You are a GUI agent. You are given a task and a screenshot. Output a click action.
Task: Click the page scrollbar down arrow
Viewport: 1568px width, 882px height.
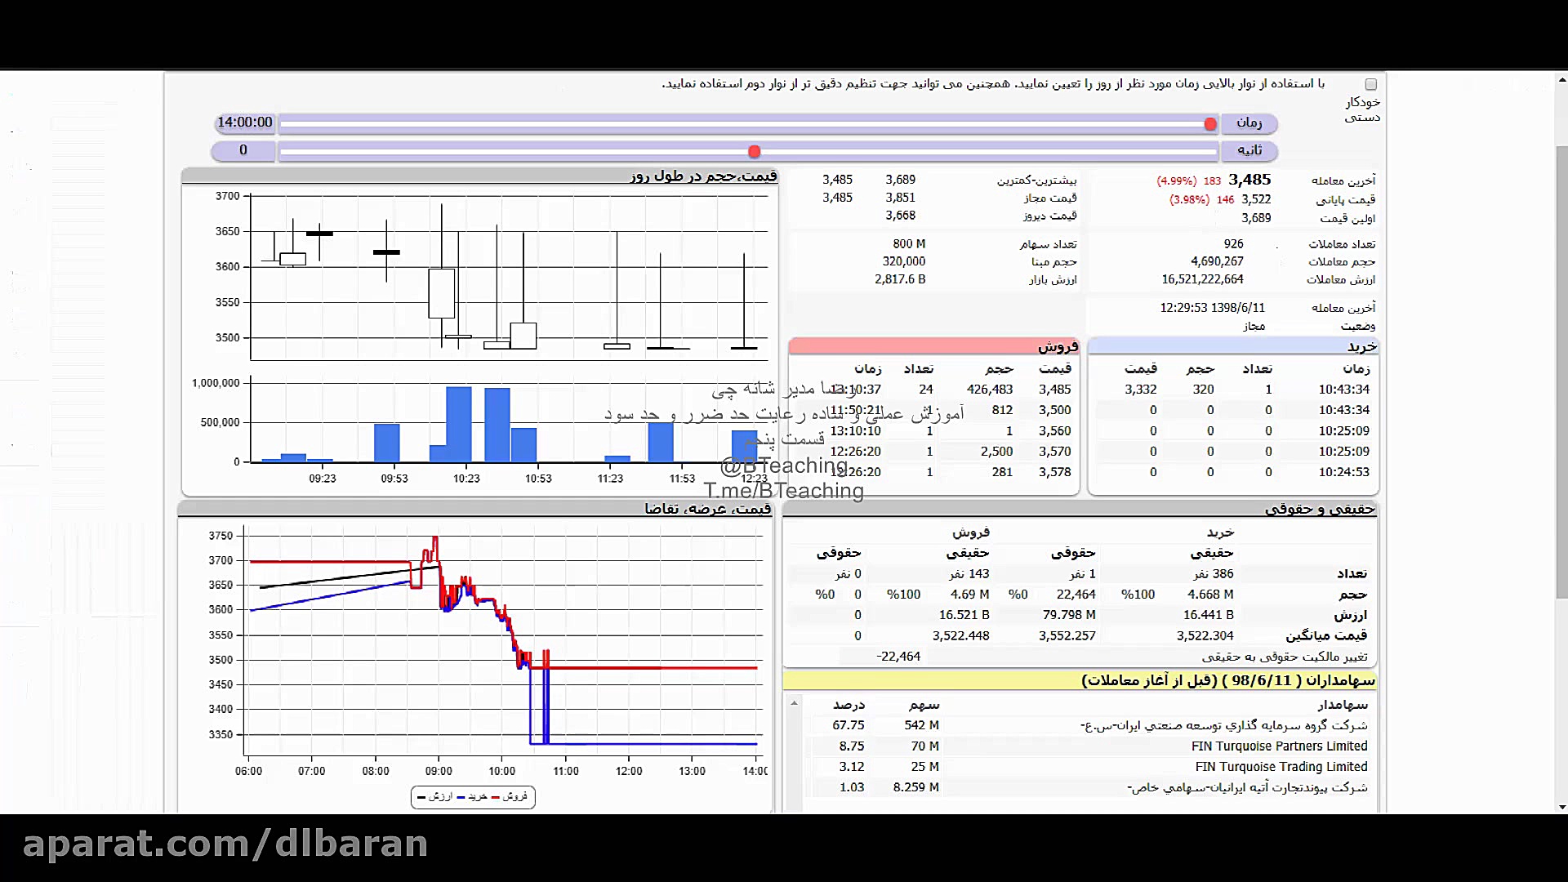point(1561,807)
